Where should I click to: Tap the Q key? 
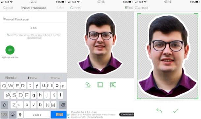(x=4, y=86)
